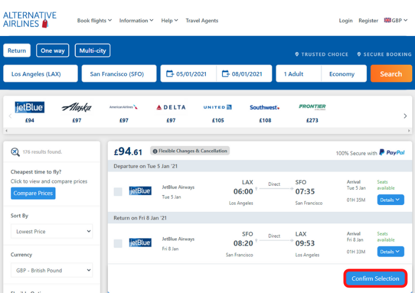Click the Los Angeles (LAX) origin field

[x=40, y=74]
